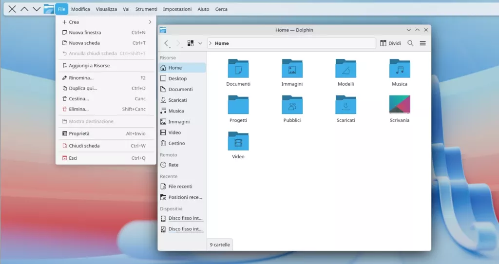
Task: Open the Scaricati folder icon in the file view
Action: pyautogui.click(x=345, y=105)
